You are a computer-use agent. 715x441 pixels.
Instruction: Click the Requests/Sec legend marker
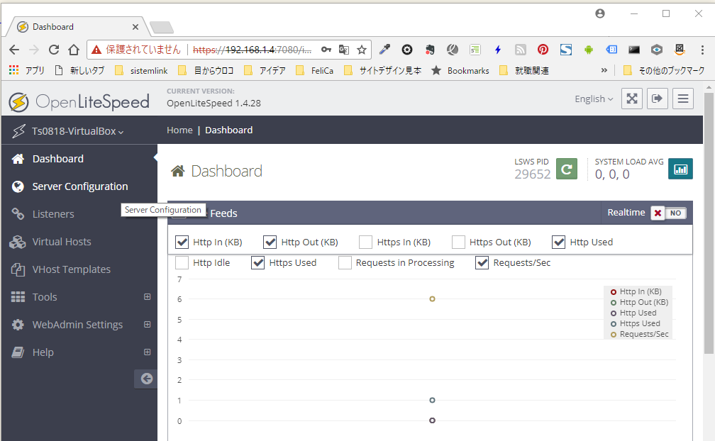click(x=614, y=335)
